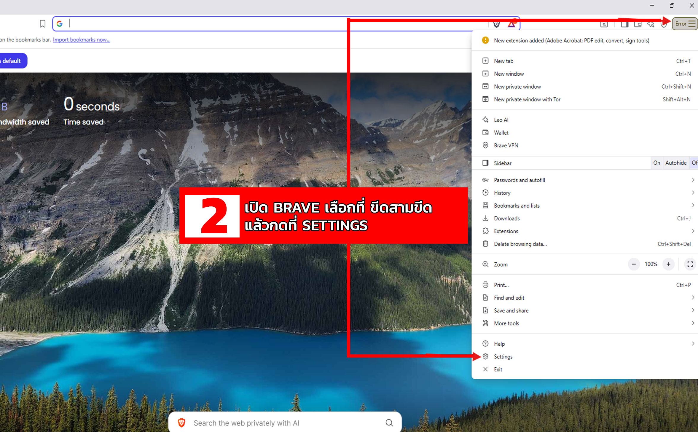Click the Google icon in address bar
This screenshot has height=432, width=698.
(x=60, y=24)
